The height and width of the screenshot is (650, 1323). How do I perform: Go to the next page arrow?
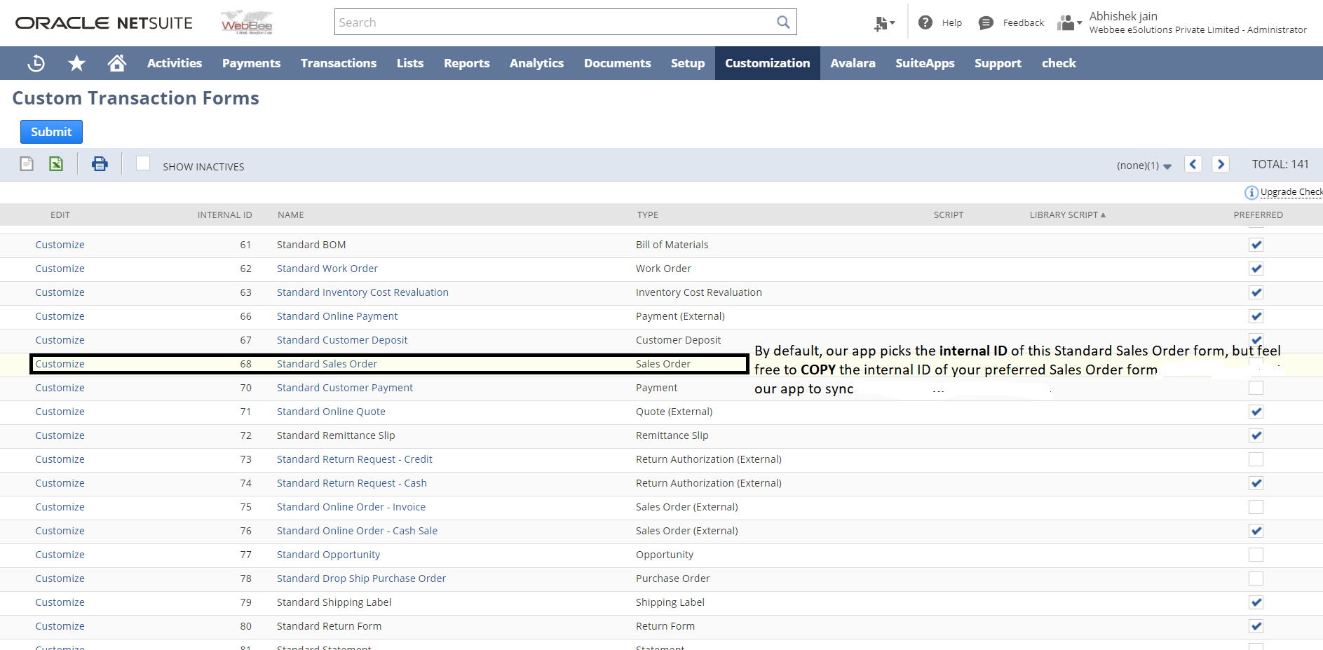1221,164
